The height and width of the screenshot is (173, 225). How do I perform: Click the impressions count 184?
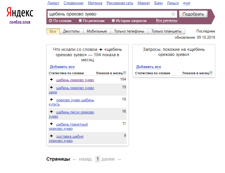123,79
